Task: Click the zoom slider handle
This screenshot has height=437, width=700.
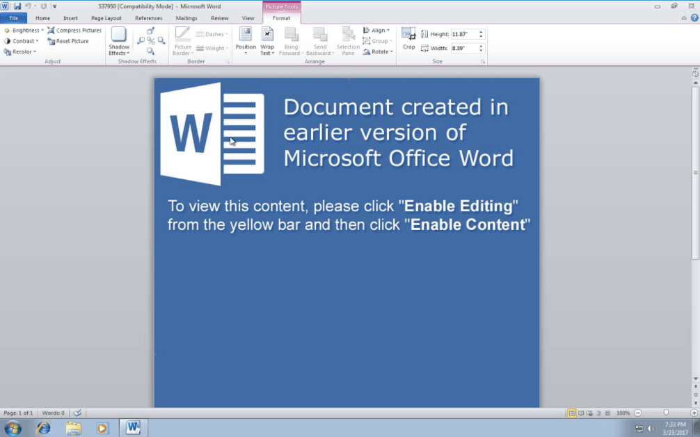Action: (x=666, y=413)
